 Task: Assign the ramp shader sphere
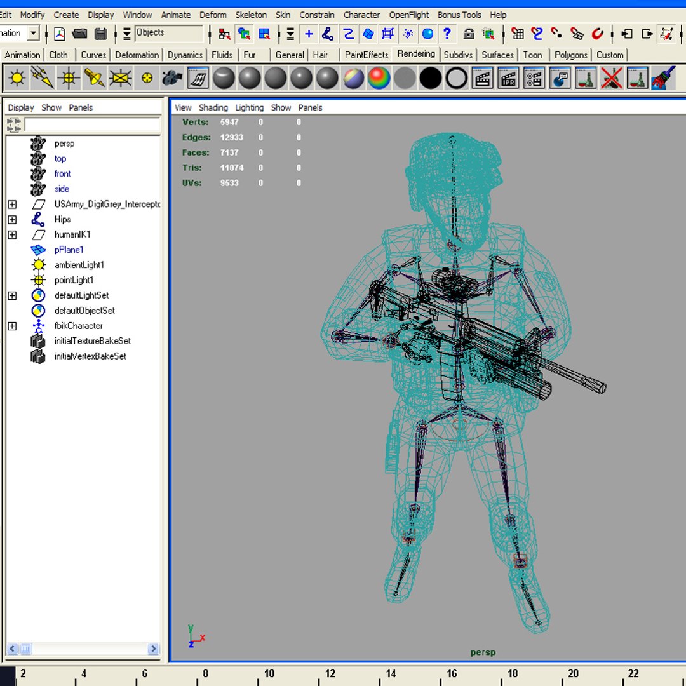tap(353, 78)
